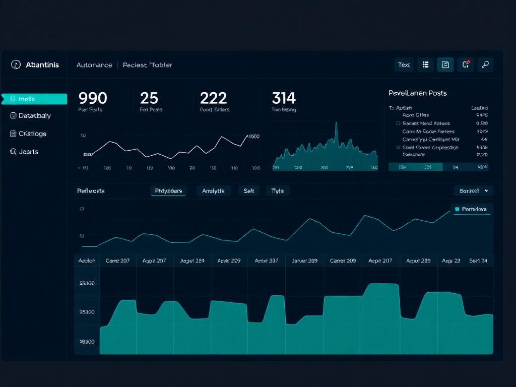Click the teal spike histogram chart
Screen dimensions: 516x387
click(x=325, y=147)
